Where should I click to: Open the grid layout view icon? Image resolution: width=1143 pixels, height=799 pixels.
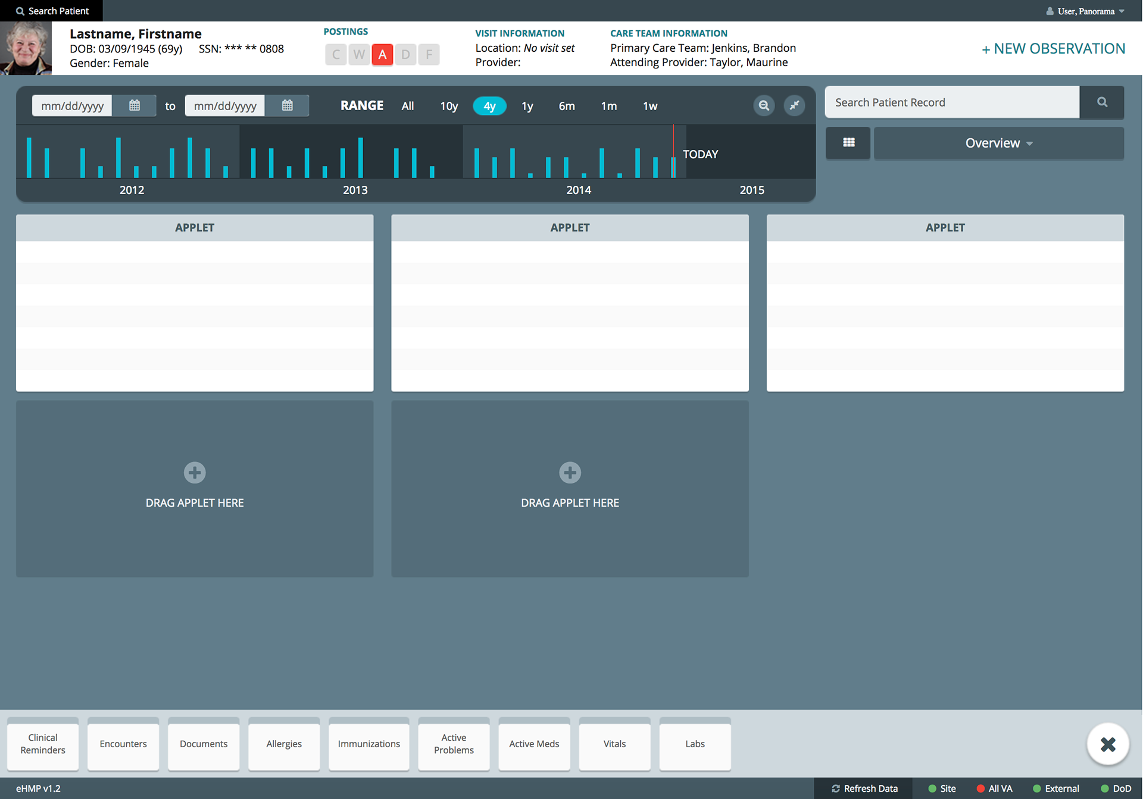pos(848,143)
